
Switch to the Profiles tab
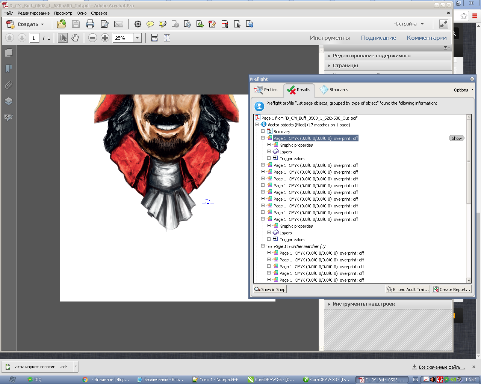266,90
